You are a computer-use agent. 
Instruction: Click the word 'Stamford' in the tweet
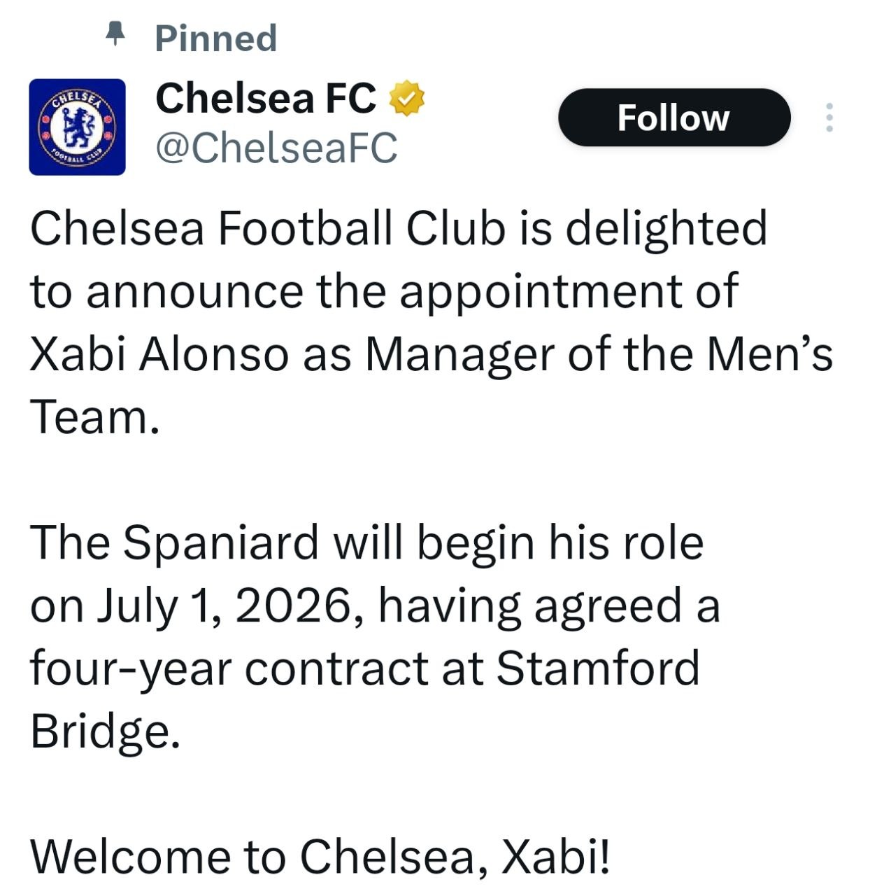[598, 668]
